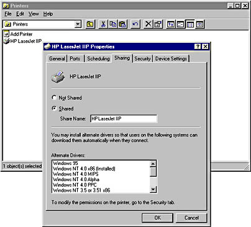Close the HP LaserJet IIP Properties dialog
251x227 pixels.
(205, 47)
